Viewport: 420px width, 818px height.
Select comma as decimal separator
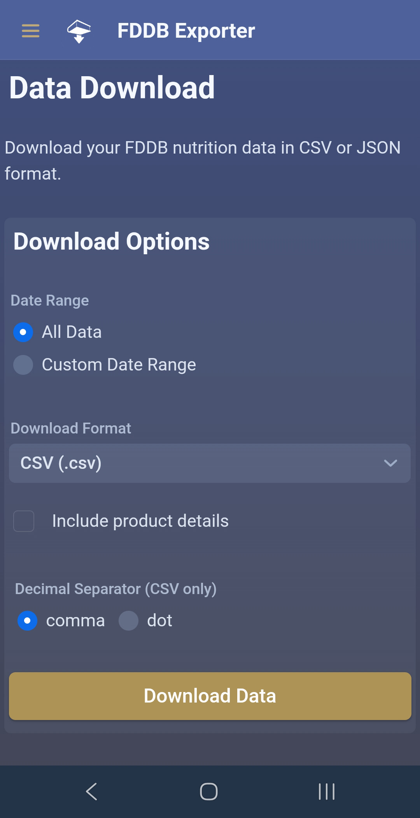point(27,620)
